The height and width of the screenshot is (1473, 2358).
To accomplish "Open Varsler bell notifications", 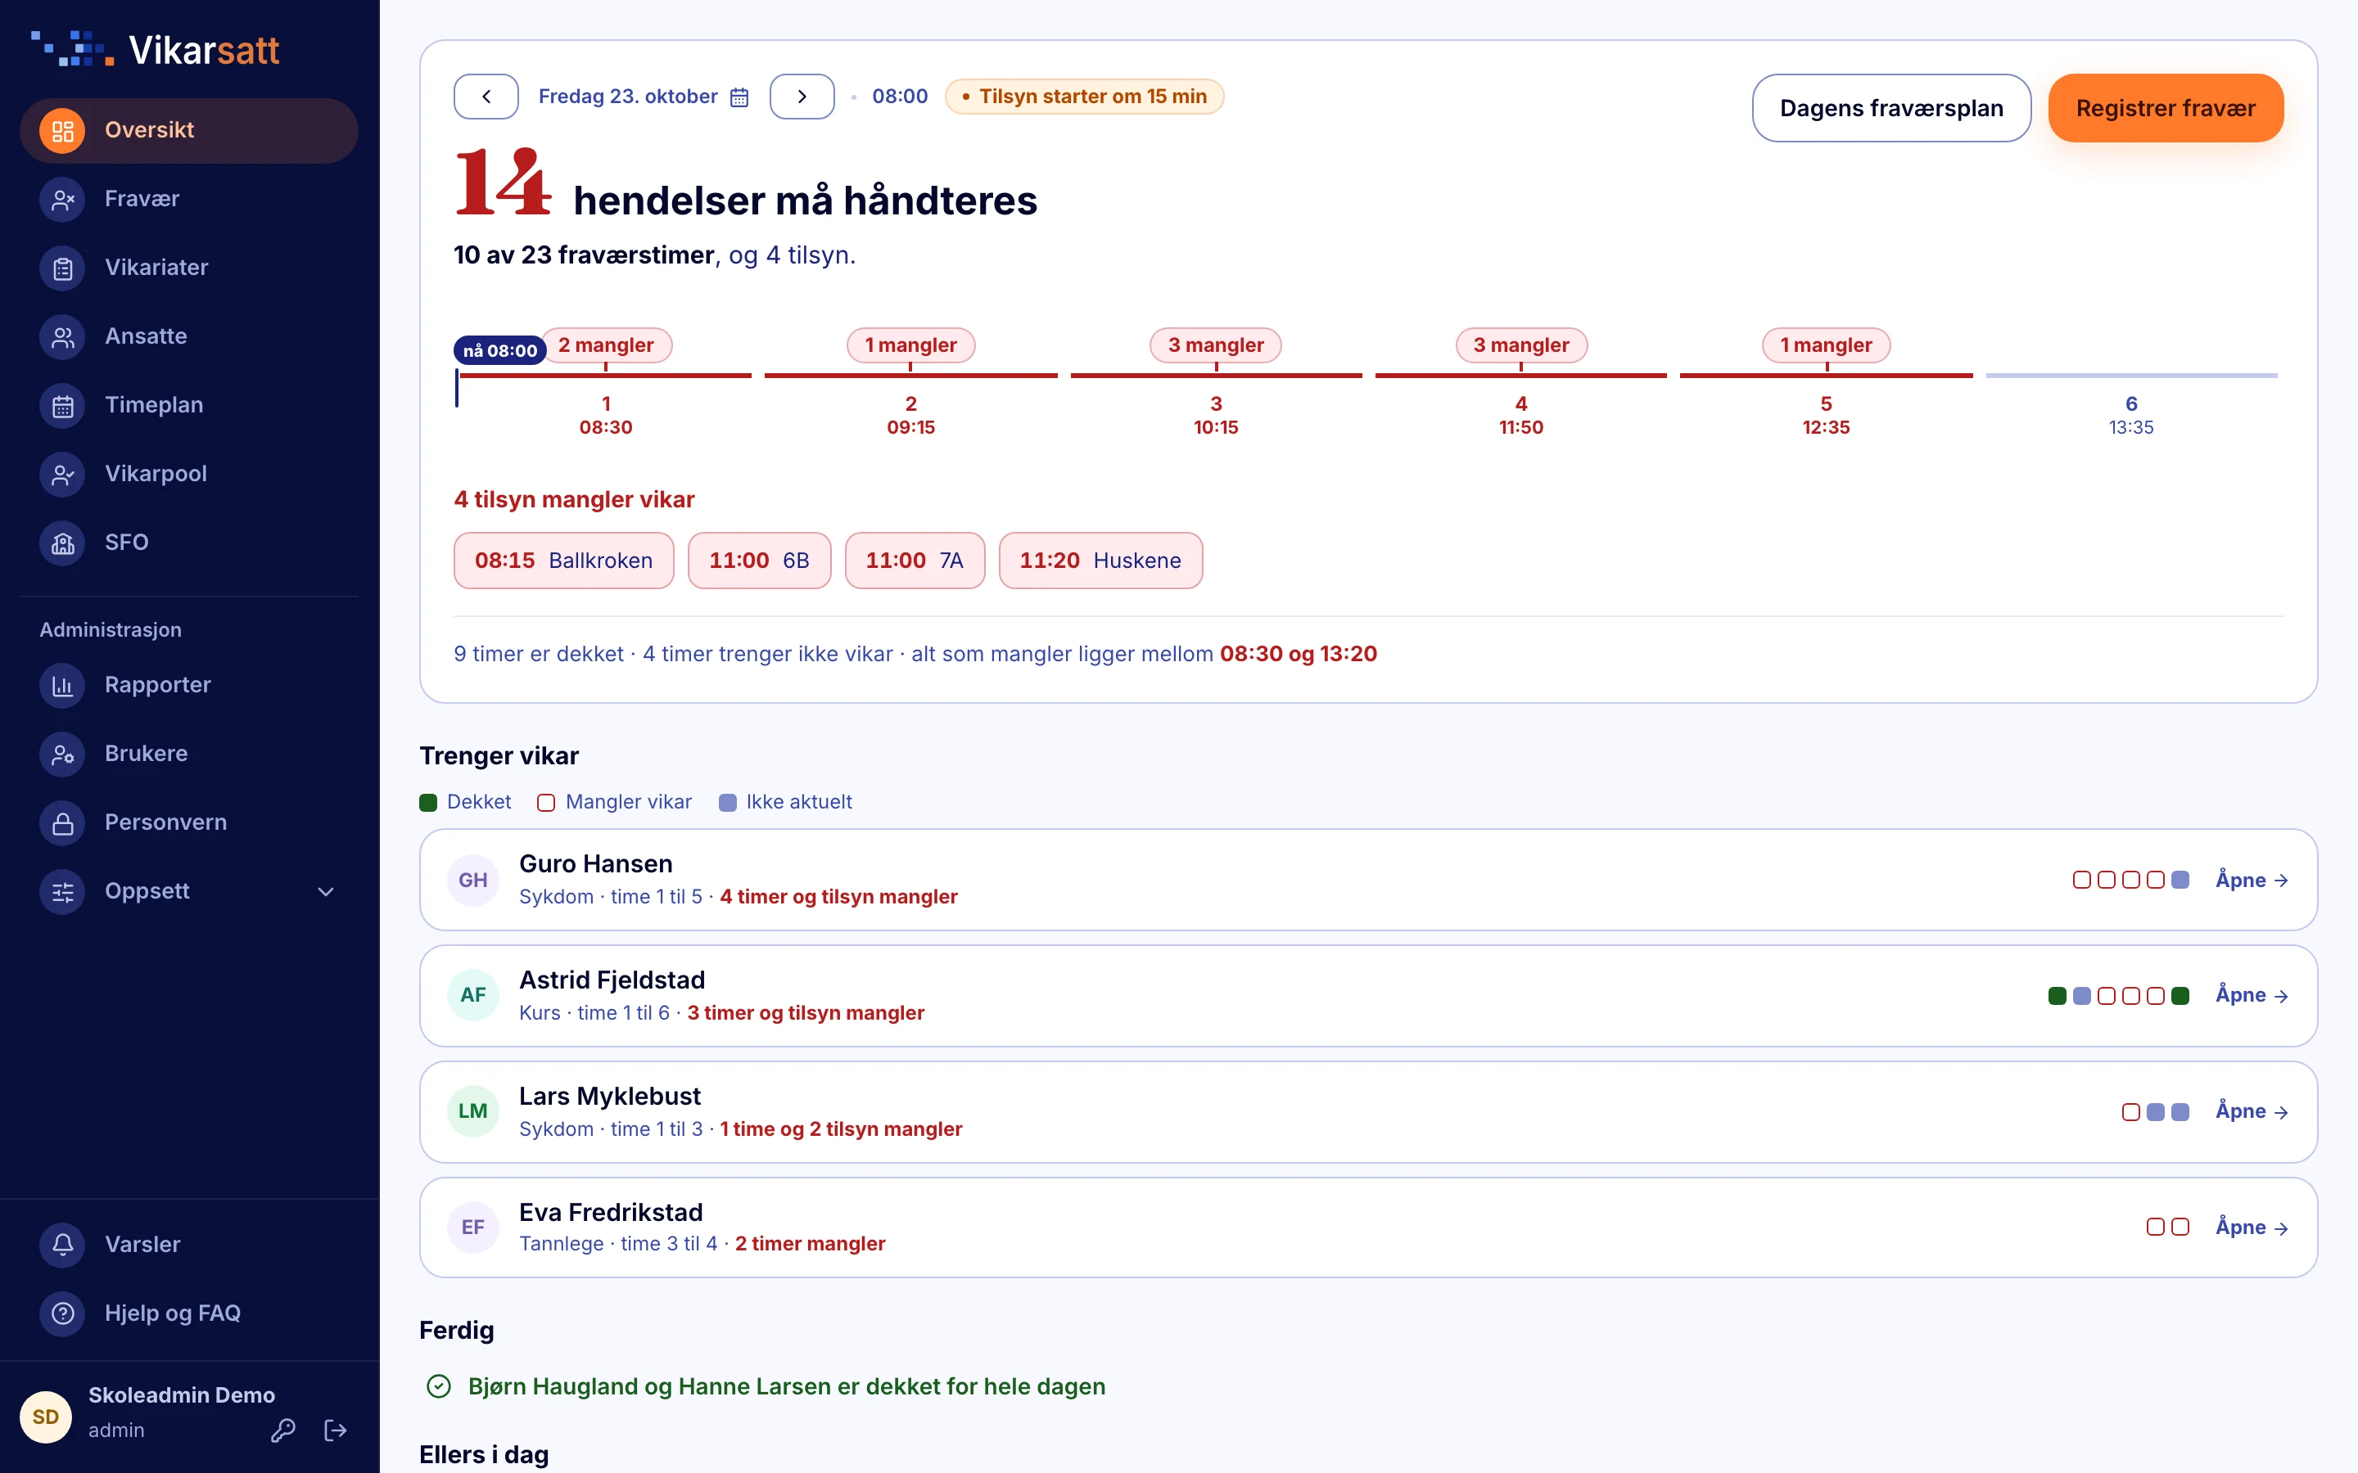I will click(x=62, y=1244).
